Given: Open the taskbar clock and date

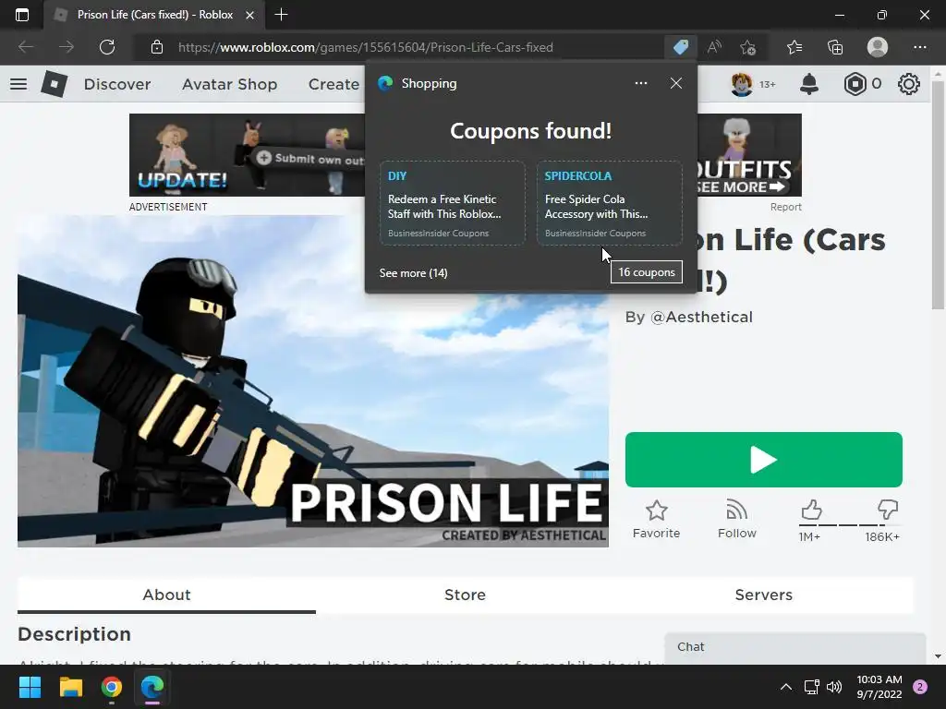Looking at the screenshot, I should pos(879,687).
